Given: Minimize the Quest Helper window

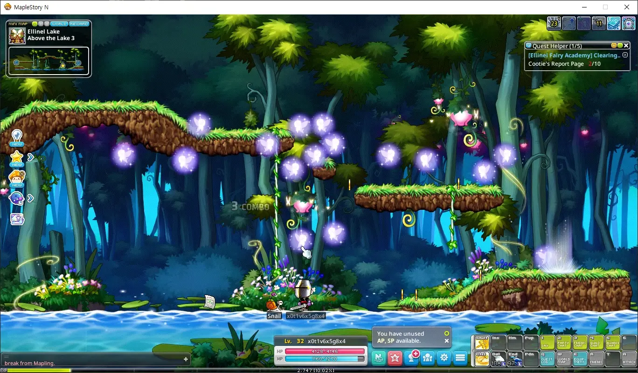Looking at the screenshot, I should [x=620, y=46].
